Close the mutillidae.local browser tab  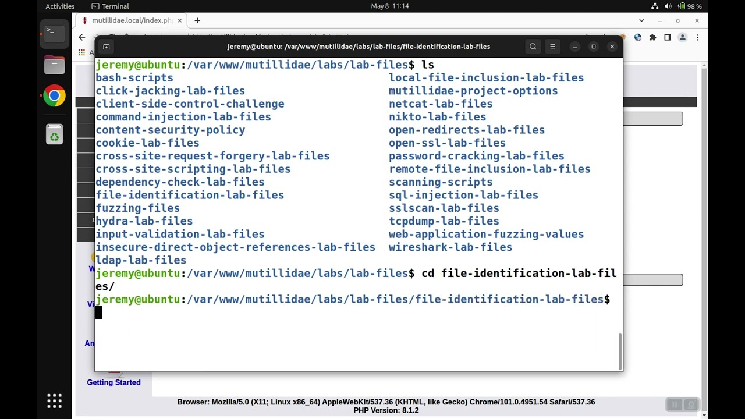click(x=179, y=20)
